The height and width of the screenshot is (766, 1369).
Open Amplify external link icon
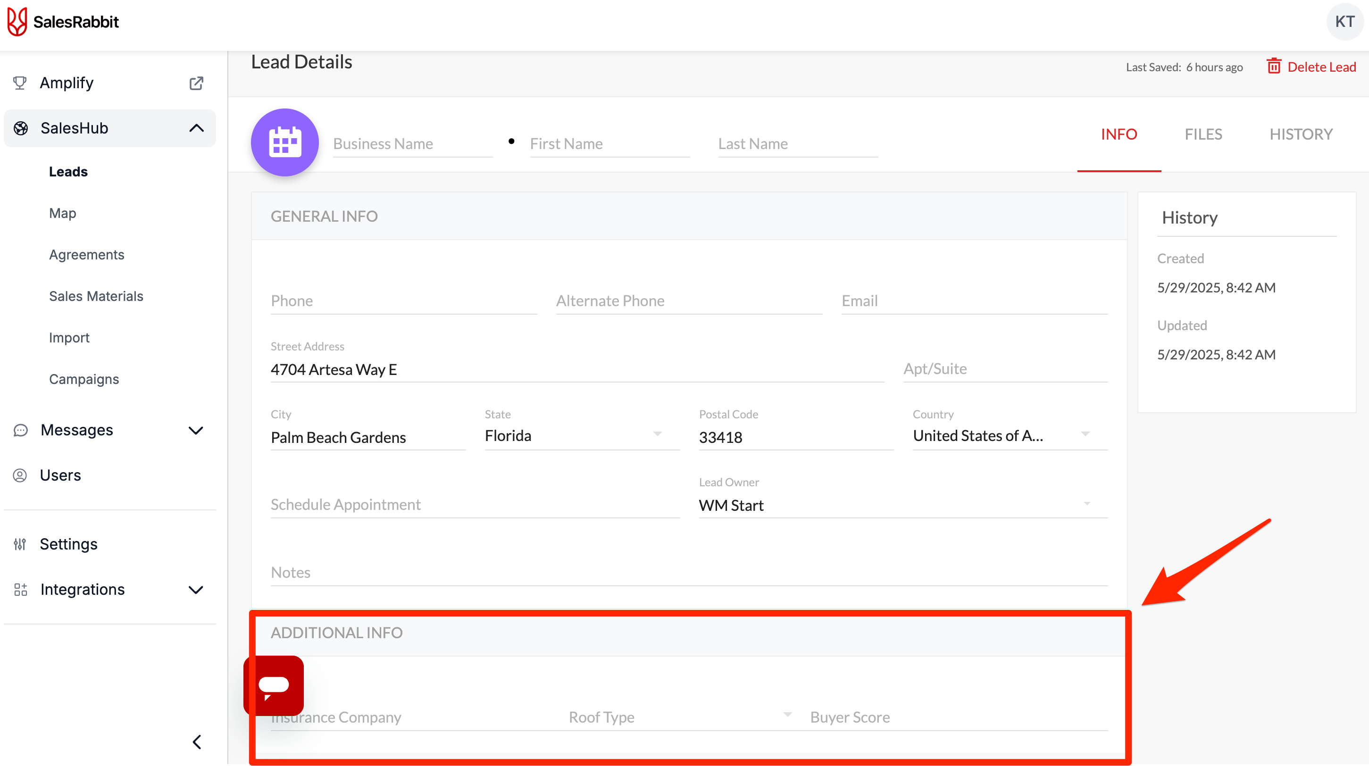tap(196, 83)
